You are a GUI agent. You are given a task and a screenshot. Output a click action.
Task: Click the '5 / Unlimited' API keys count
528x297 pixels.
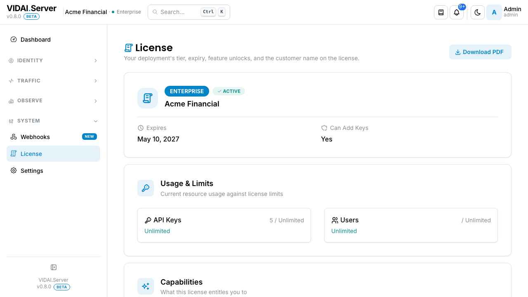[287, 220]
